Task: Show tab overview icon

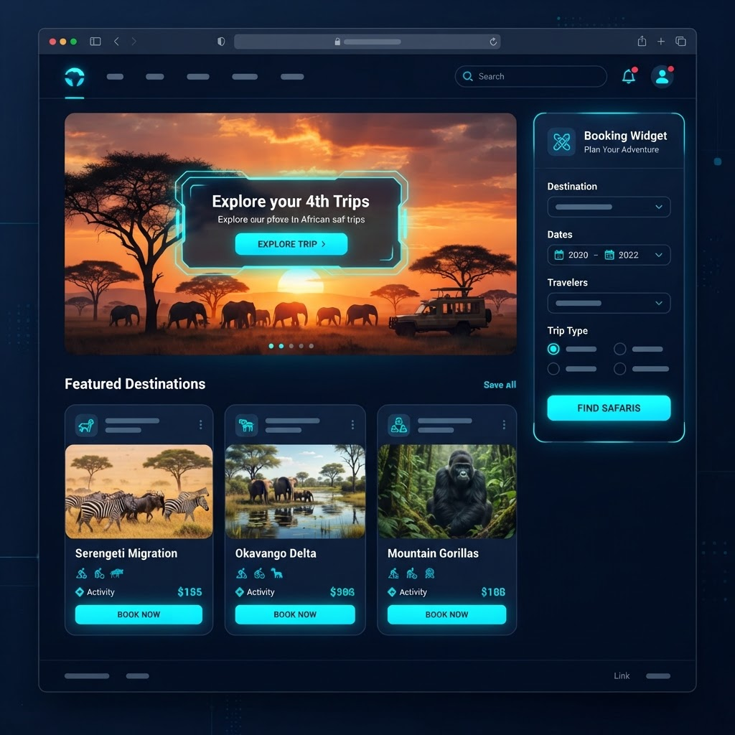Action: coord(680,41)
